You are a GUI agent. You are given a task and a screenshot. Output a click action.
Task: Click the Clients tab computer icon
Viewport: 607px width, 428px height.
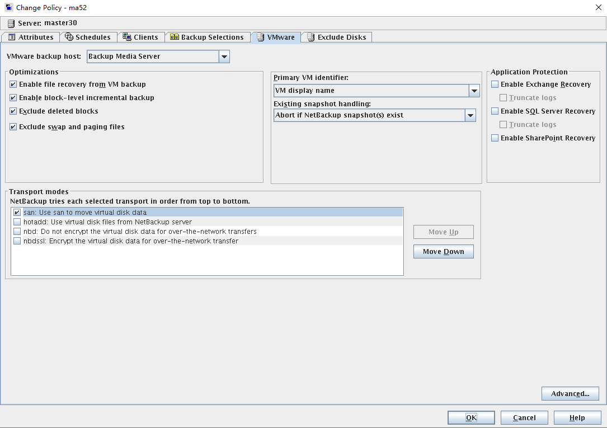click(x=127, y=37)
